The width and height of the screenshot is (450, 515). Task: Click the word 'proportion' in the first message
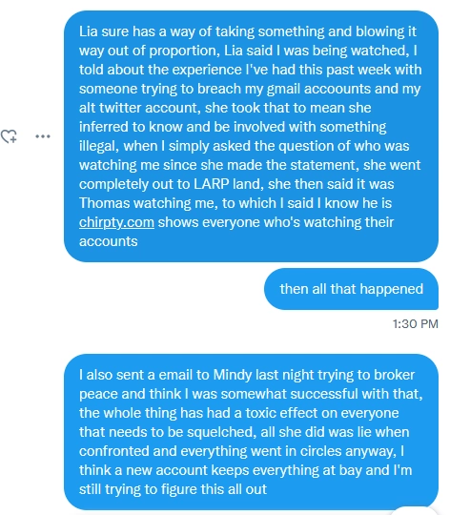[184, 51]
